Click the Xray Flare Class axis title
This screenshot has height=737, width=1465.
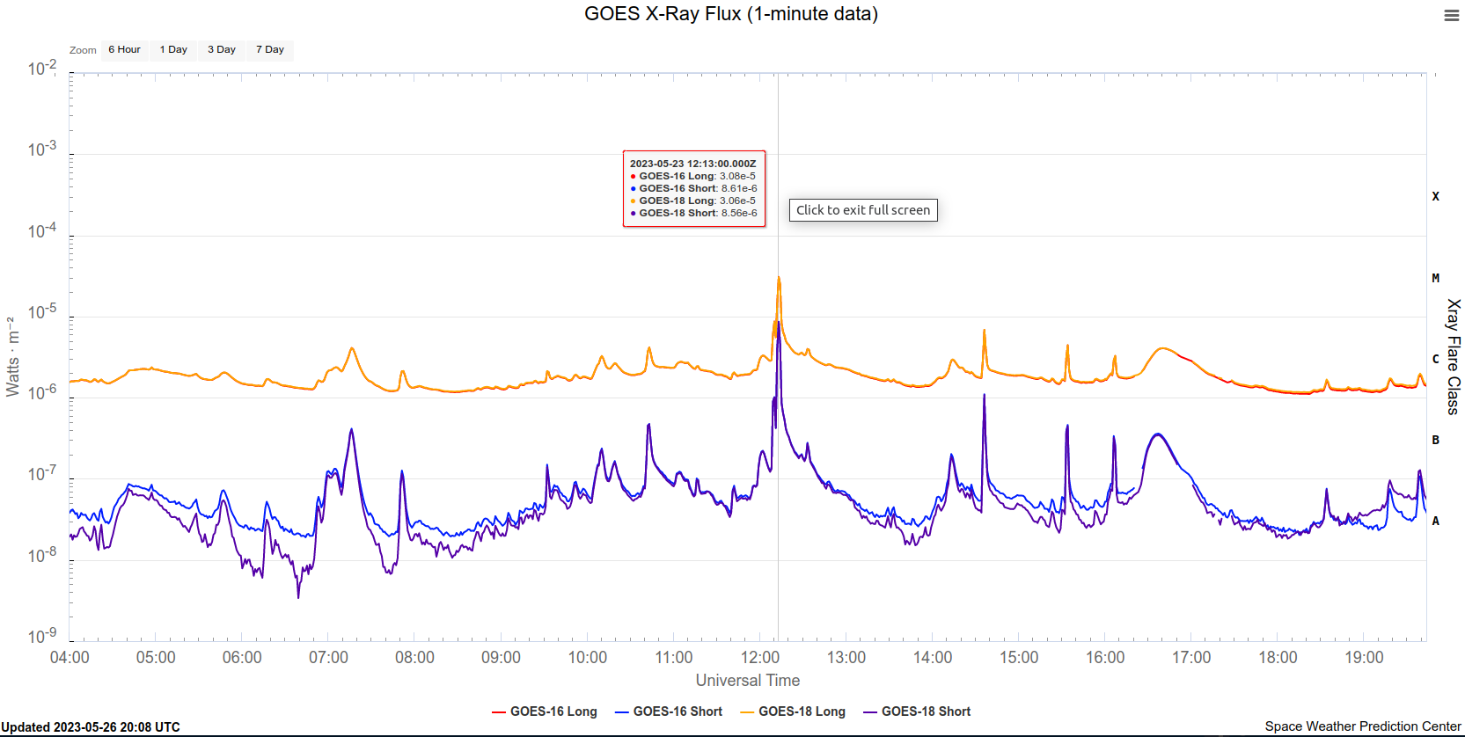[x=1454, y=356]
